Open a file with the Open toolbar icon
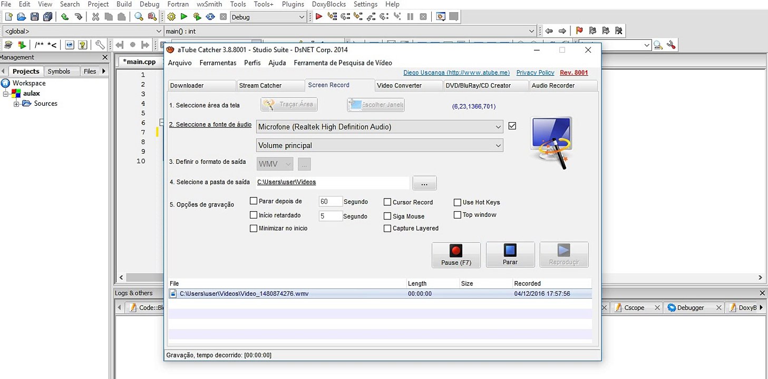 (x=22, y=17)
